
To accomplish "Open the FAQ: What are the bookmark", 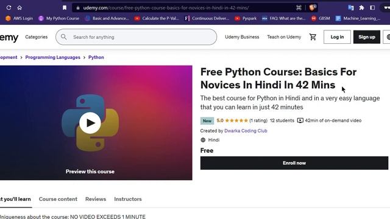I will [x=283, y=18].
